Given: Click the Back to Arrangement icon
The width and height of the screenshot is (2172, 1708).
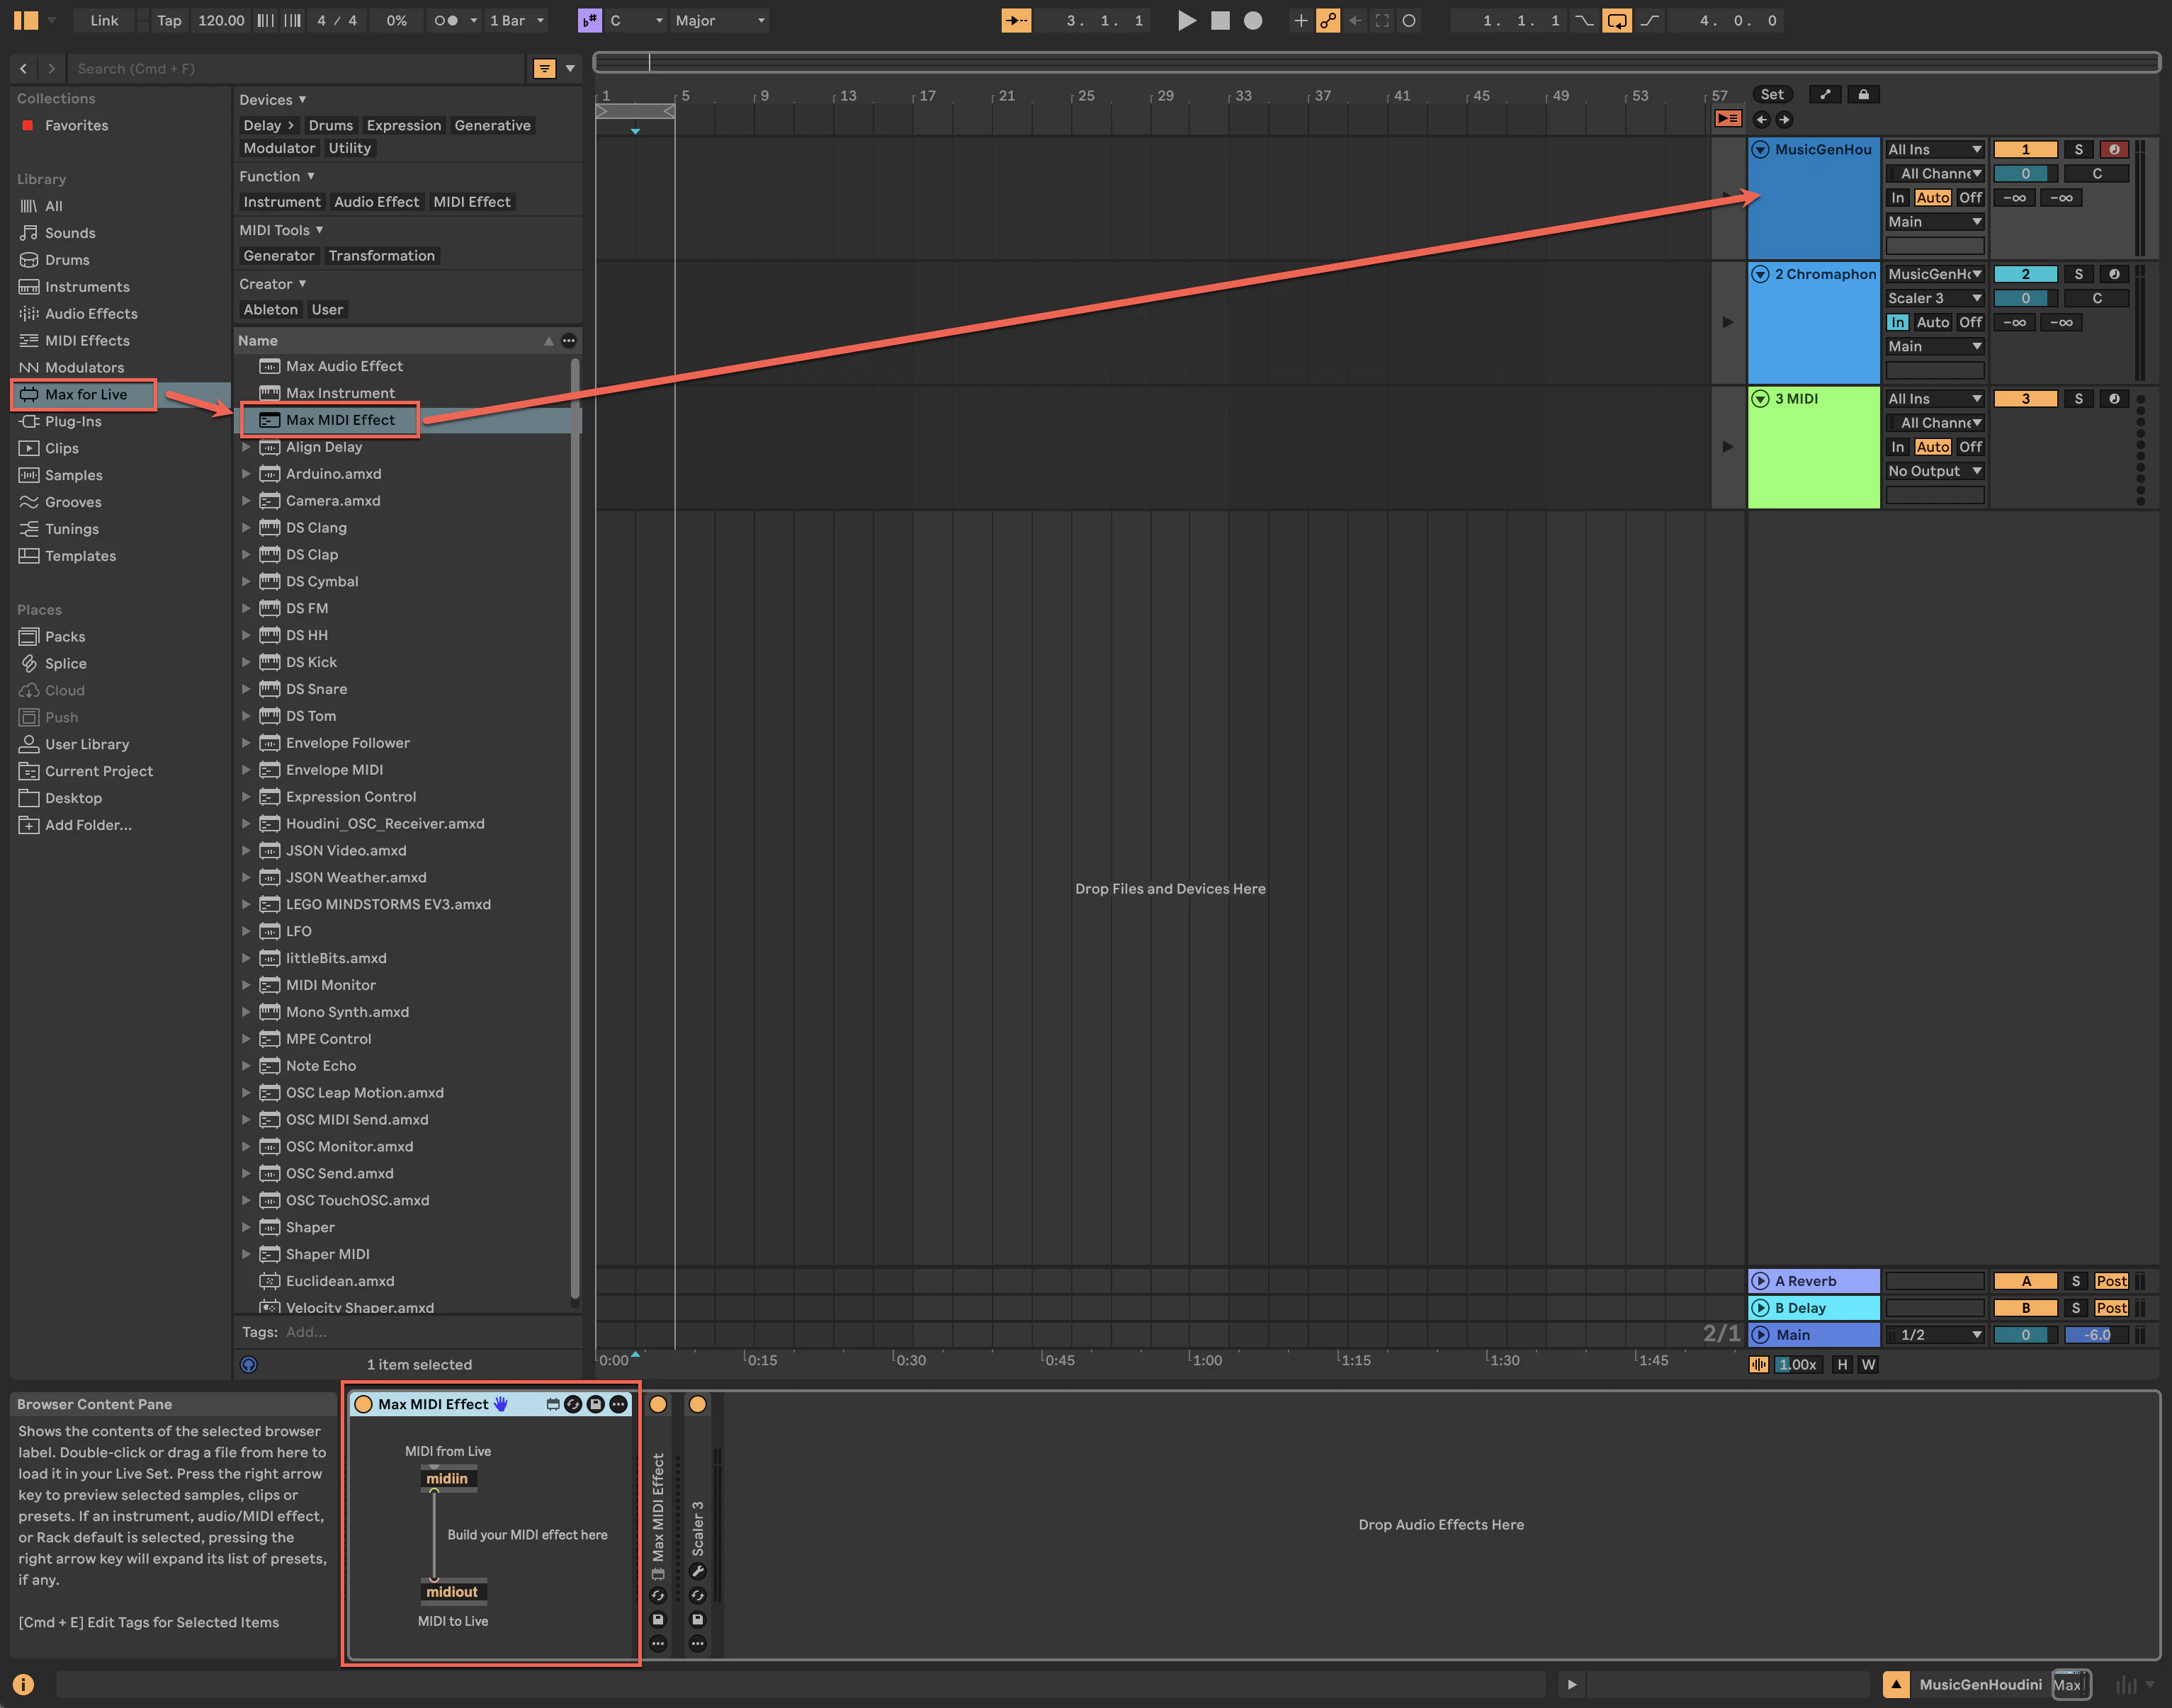Looking at the screenshot, I should pyautogui.click(x=1728, y=118).
